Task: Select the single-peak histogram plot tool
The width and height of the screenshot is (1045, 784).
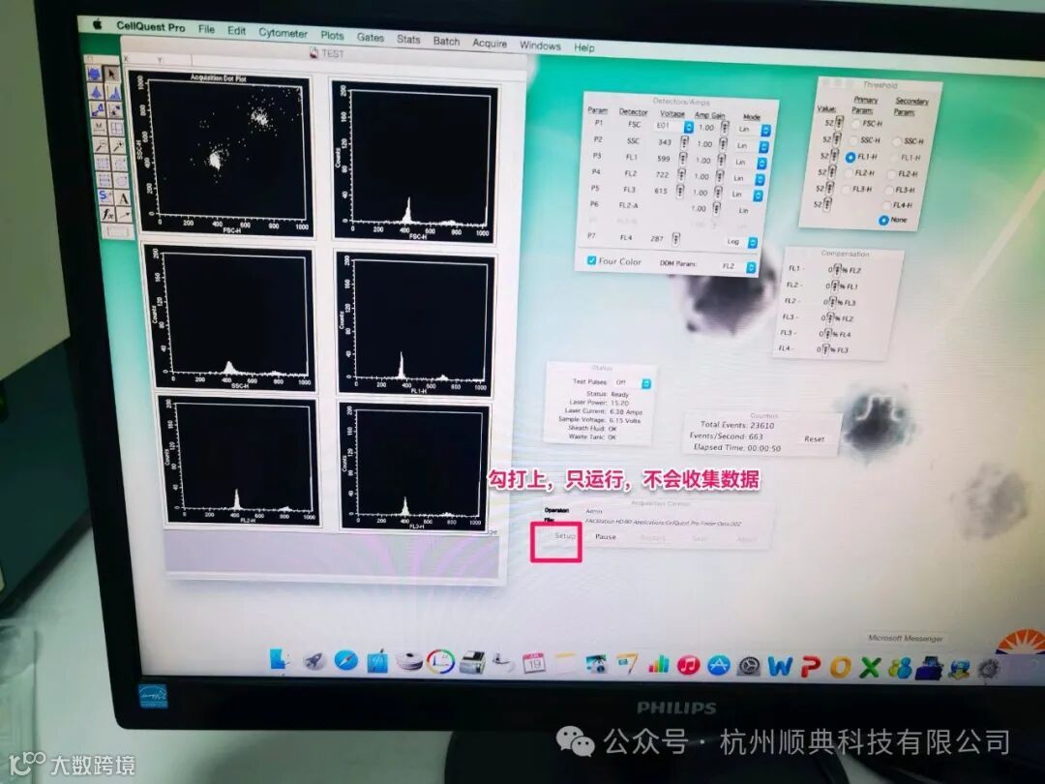Action: (x=96, y=92)
